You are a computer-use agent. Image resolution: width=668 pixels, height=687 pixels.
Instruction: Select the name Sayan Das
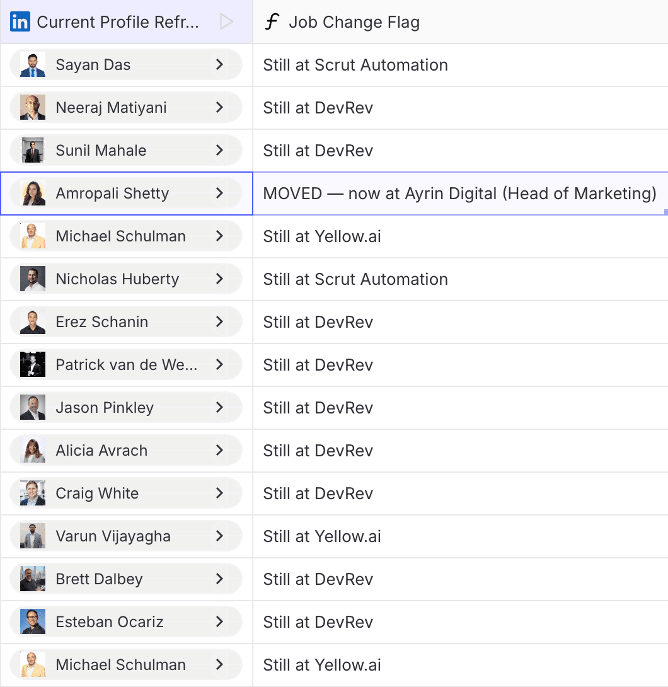[x=93, y=65]
